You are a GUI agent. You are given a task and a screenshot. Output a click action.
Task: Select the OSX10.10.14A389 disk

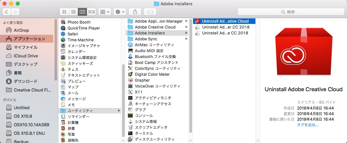(27, 125)
